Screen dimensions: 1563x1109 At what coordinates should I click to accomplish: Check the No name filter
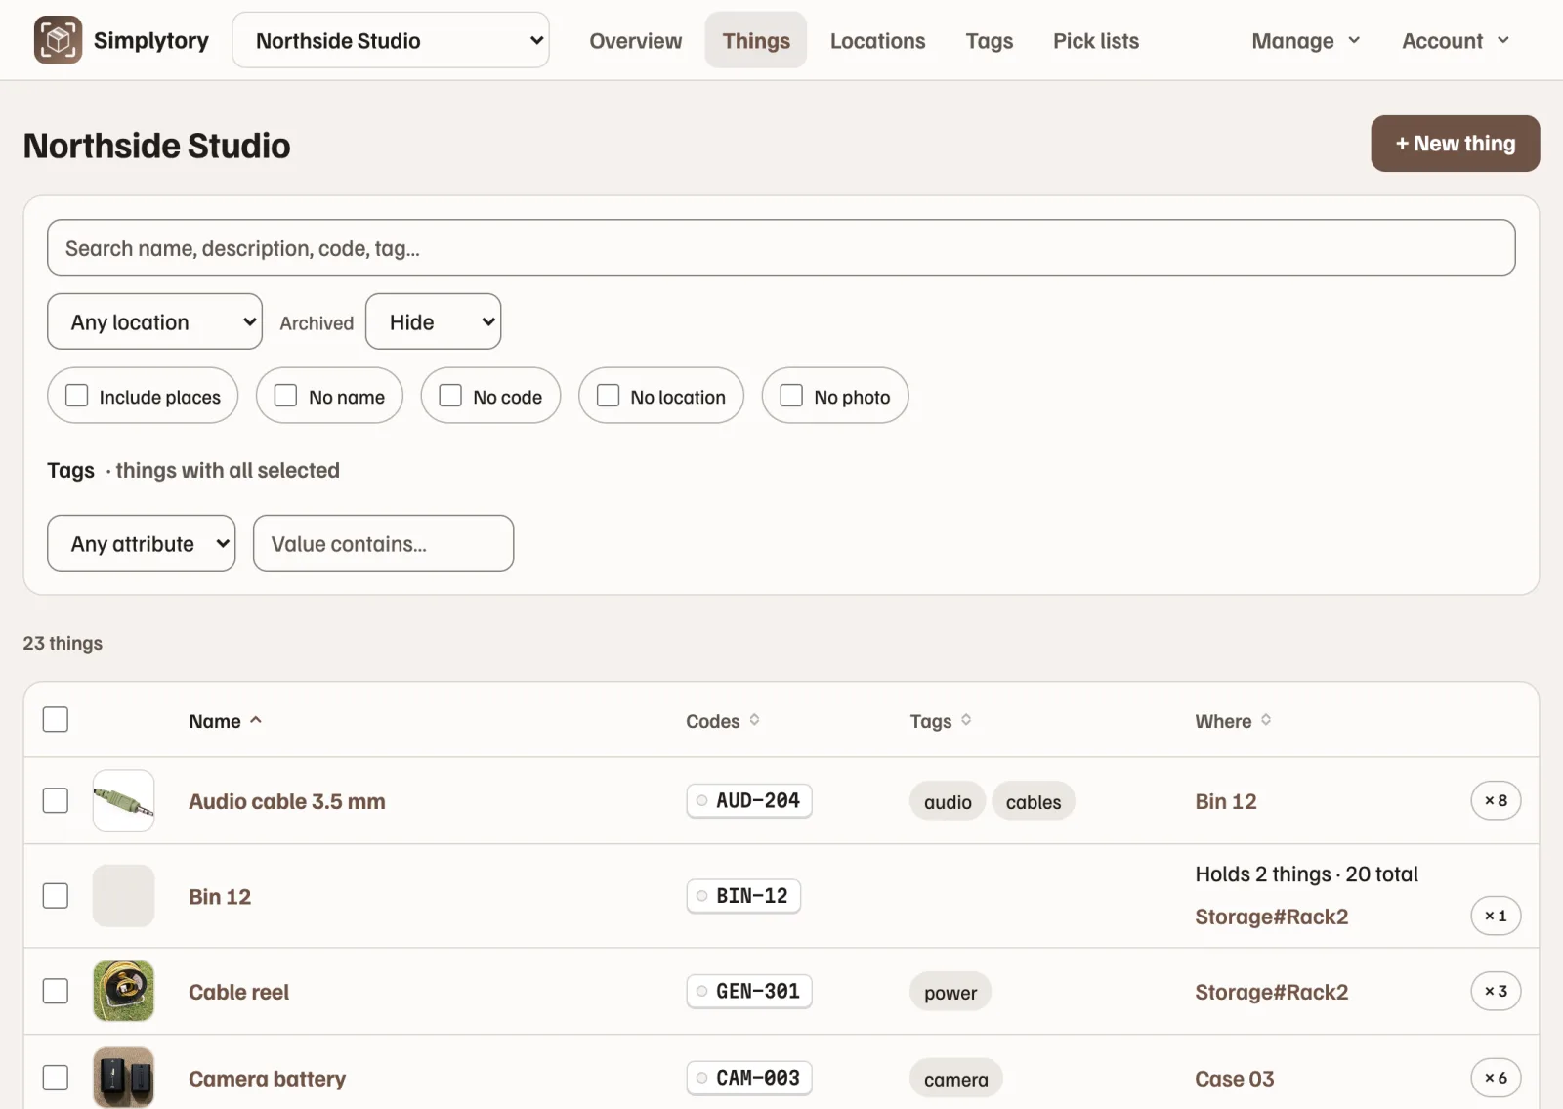[285, 395]
